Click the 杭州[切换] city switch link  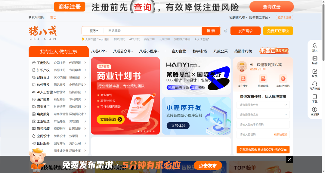pyautogui.click(x=38, y=17)
